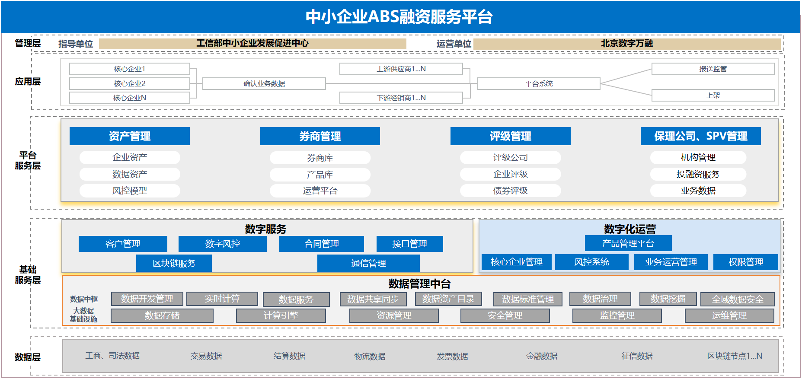Click the 核心企业N box
Screen dimensions: 802x379
130,98
